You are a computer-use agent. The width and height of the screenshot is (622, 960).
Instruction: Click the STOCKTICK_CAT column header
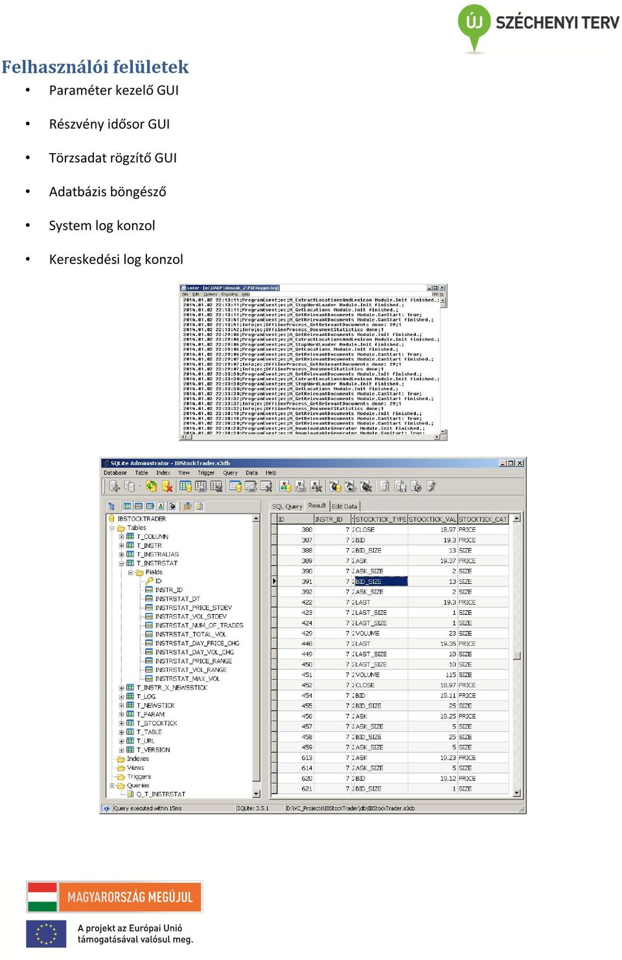pyautogui.click(x=483, y=519)
